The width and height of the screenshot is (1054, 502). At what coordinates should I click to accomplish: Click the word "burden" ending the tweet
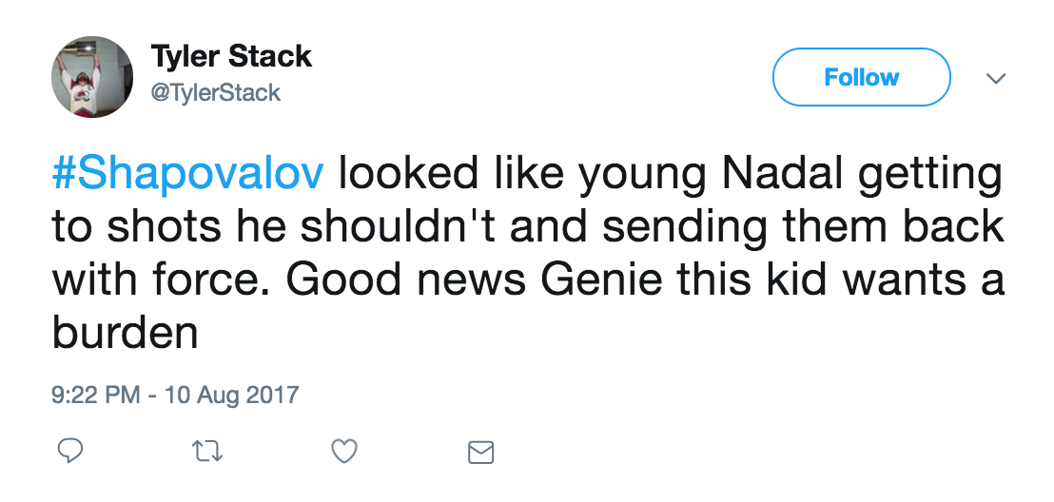coord(125,334)
